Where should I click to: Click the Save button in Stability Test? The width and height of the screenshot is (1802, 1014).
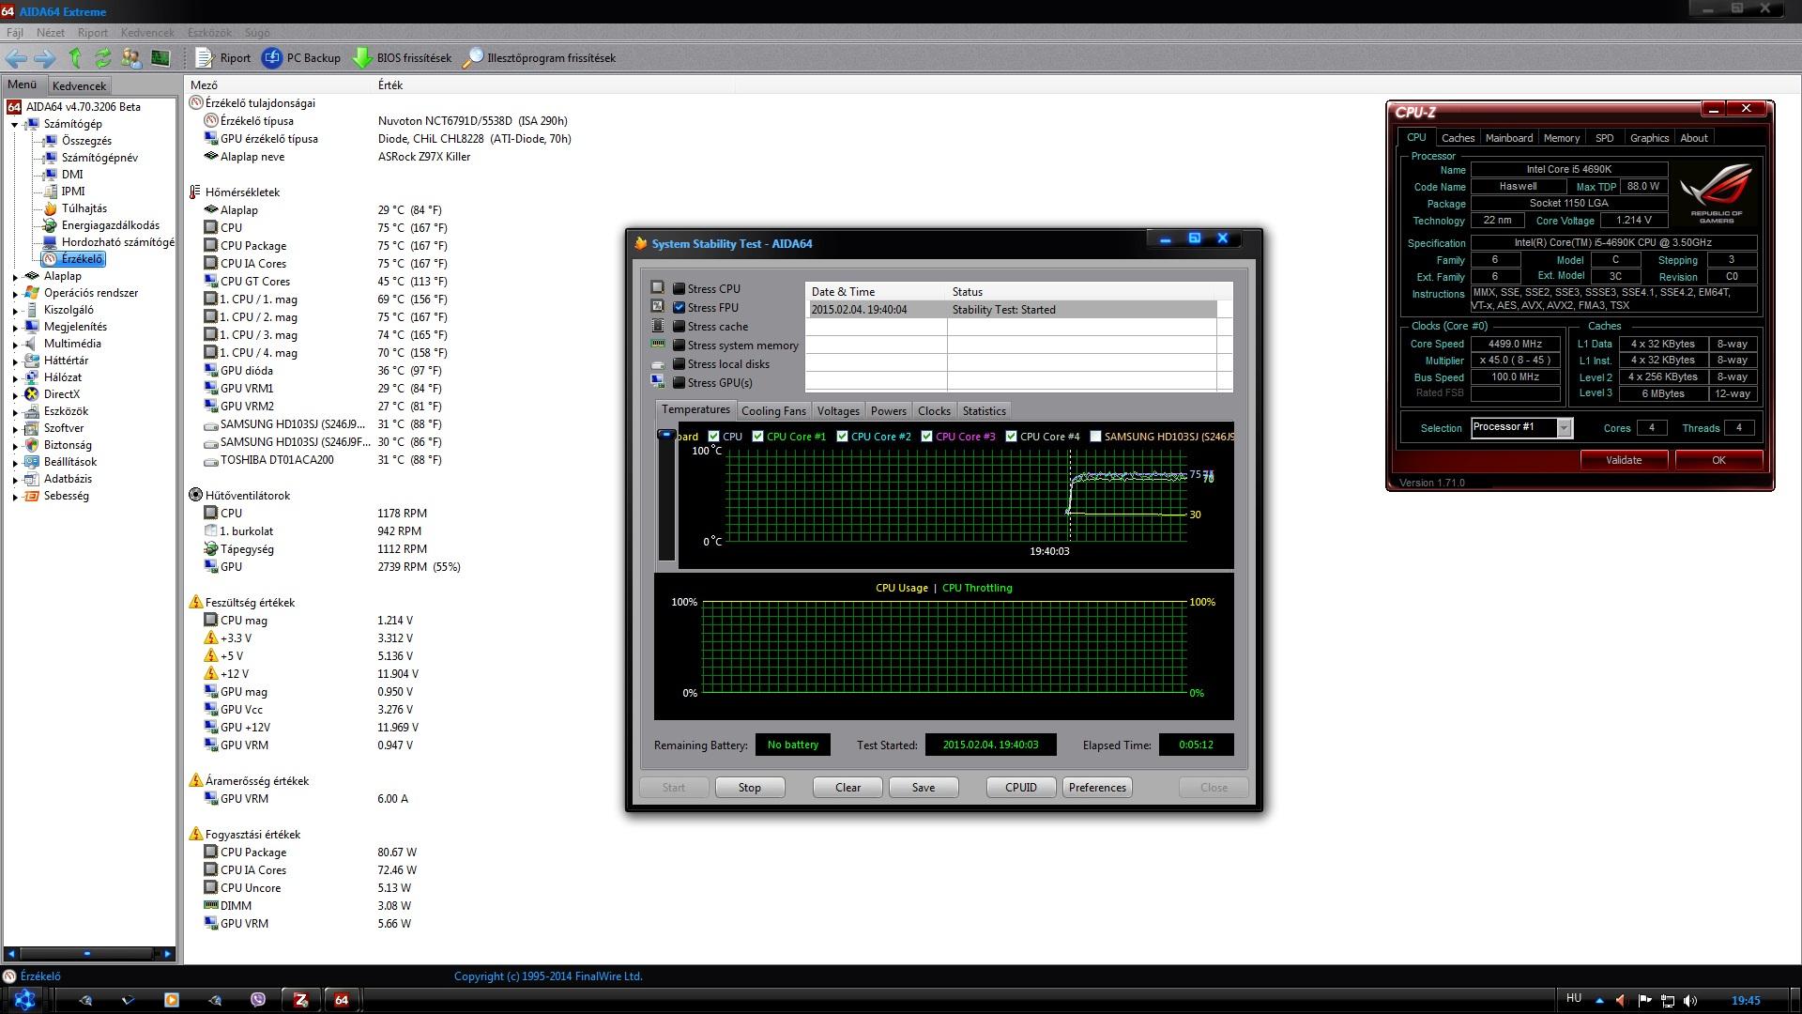click(x=923, y=788)
